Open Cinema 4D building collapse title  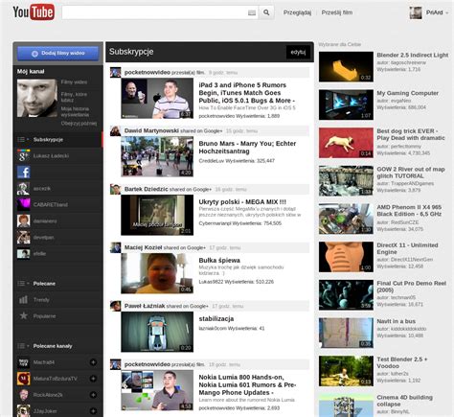pyautogui.click(x=404, y=401)
